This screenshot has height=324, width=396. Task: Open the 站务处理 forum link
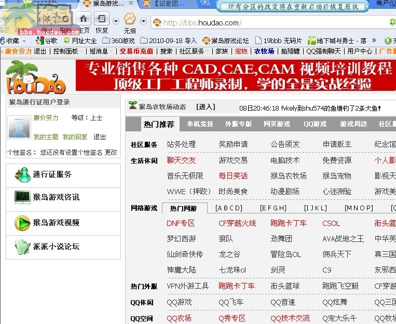pyautogui.click(x=181, y=144)
